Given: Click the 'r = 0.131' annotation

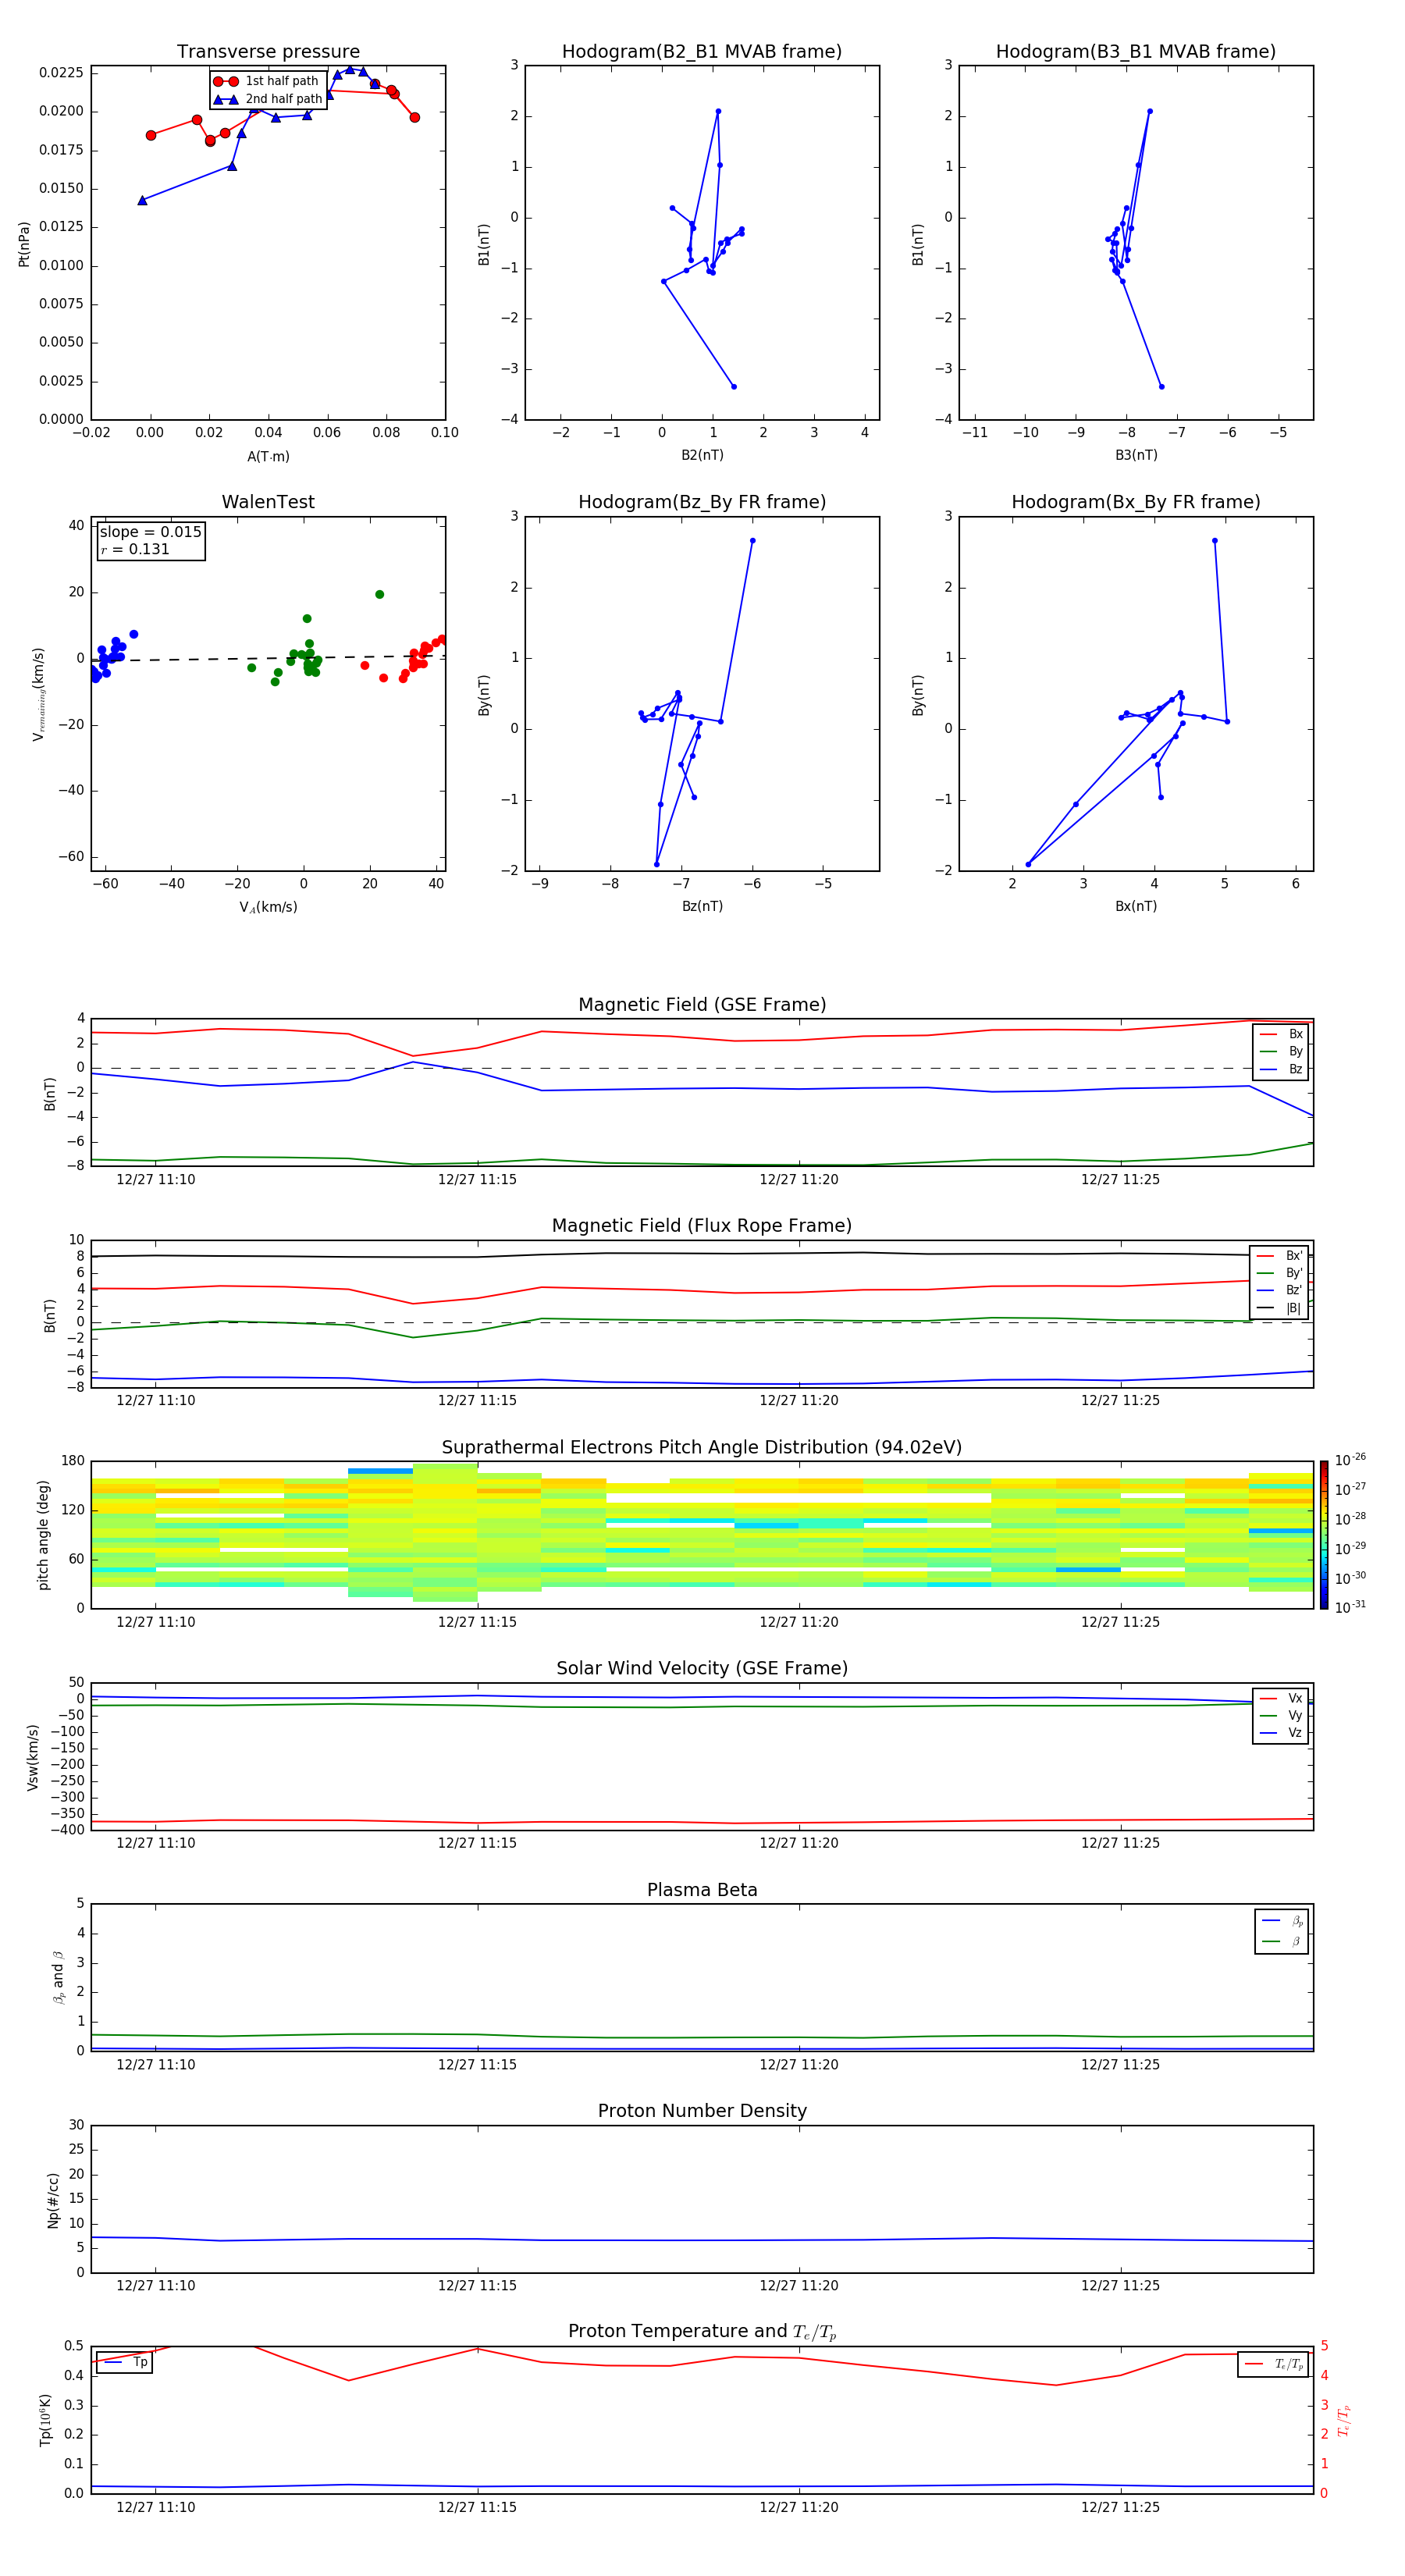Looking at the screenshot, I should tap(135, 549).
